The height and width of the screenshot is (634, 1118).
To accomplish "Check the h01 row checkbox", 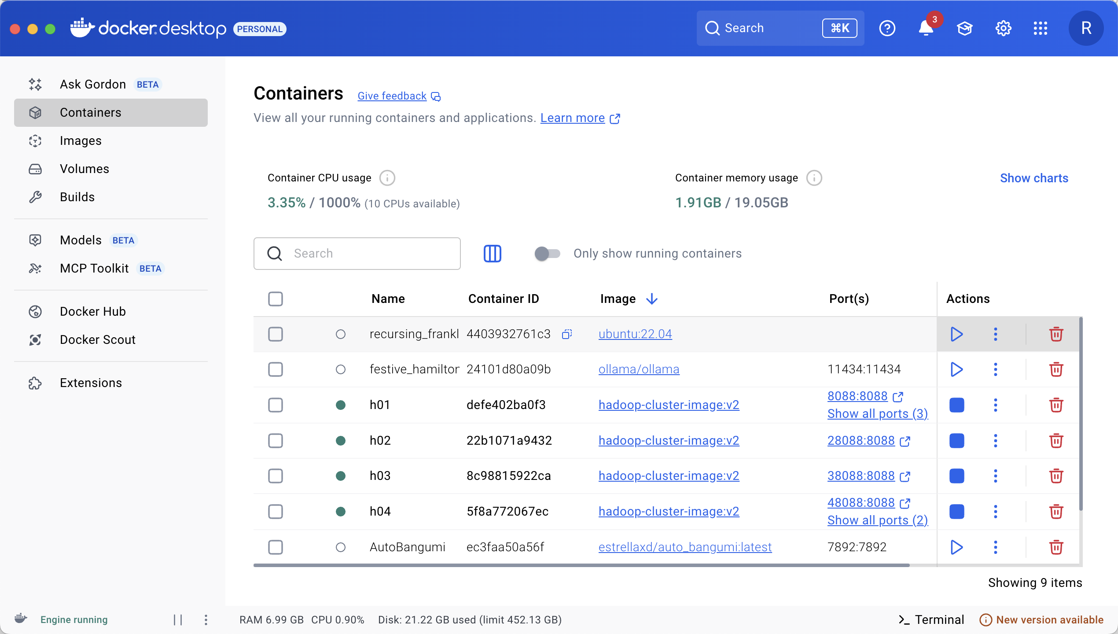I will click(x=276, y=405).
